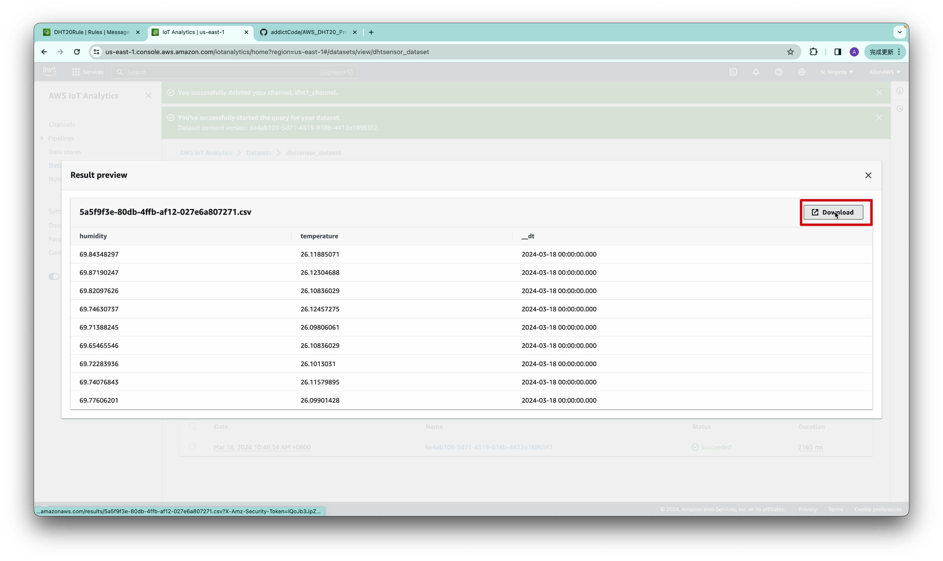Open the AWS notifications bell
The width and height of the screenshot is (943, 561).
click(x=756, y=72)
